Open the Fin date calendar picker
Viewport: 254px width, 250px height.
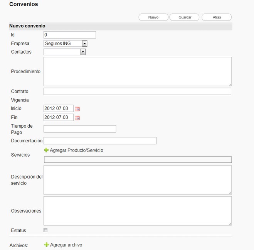77,118
